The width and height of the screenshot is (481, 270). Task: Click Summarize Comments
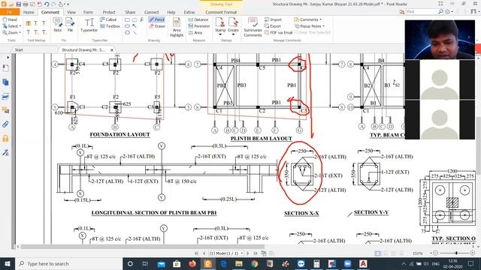253,27
